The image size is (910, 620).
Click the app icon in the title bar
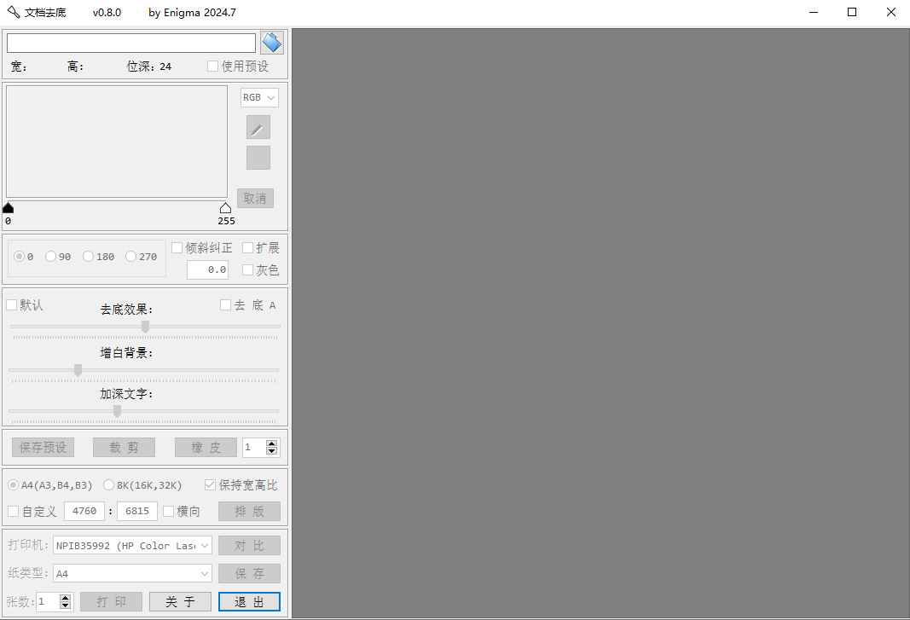14,12
